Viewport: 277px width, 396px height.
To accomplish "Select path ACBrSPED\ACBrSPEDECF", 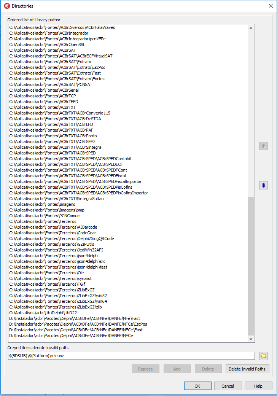I will 66,164.
